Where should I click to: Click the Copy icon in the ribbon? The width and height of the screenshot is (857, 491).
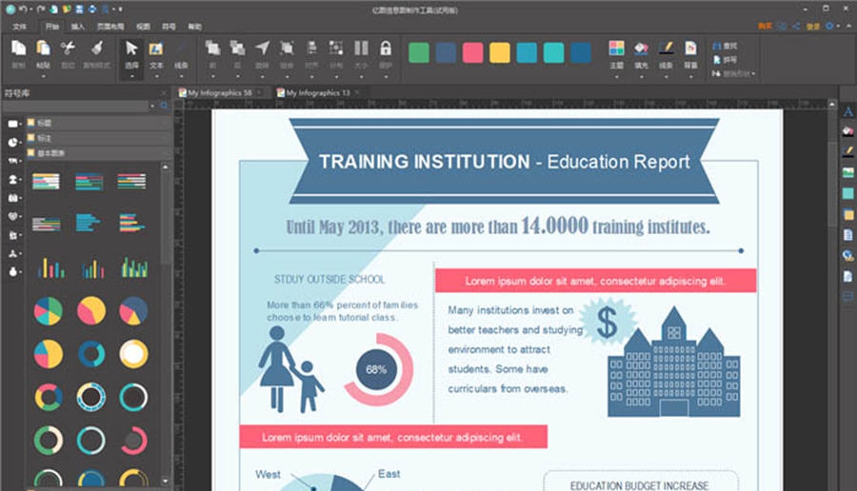point(19,49)
